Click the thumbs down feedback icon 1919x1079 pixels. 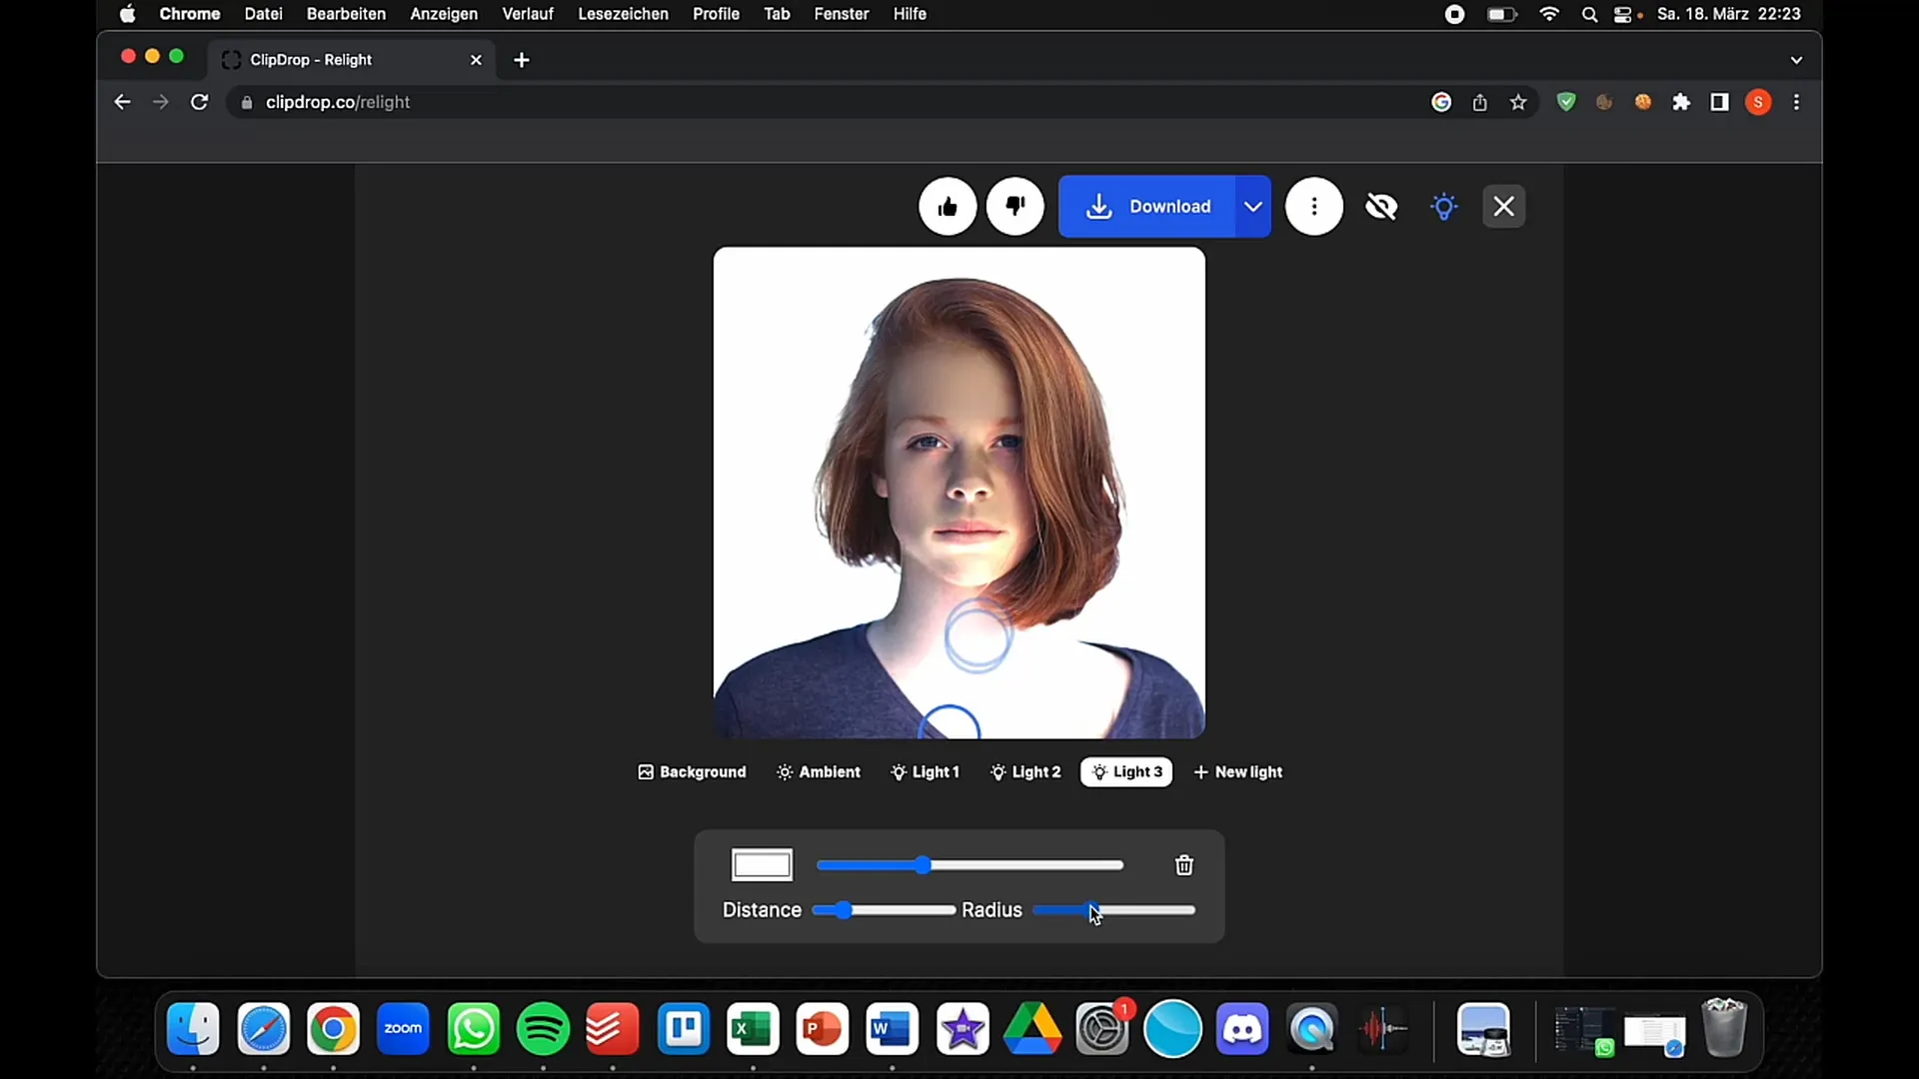click(1014, 206)
